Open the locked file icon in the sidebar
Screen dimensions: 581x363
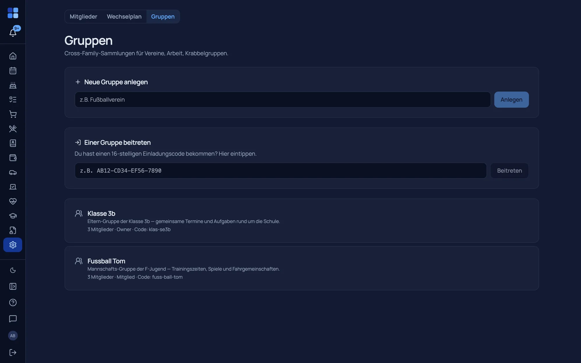click(x=13, y=230)
